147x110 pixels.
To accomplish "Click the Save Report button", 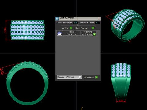I will point(84,28).
